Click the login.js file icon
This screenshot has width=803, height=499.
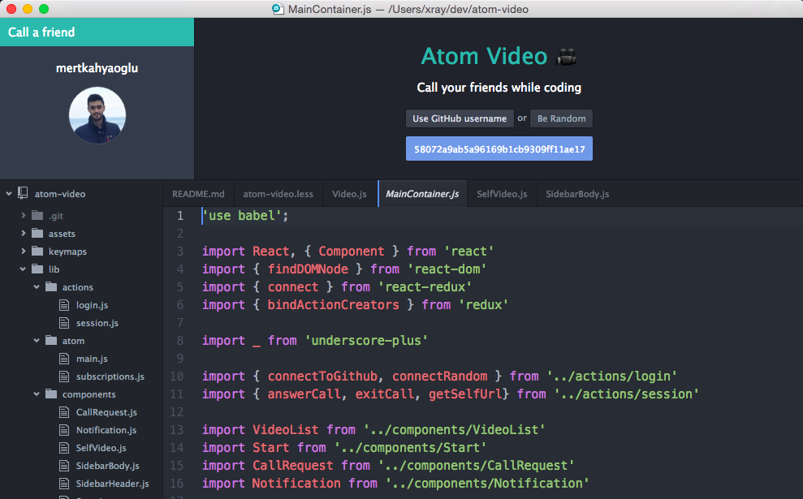64,305
